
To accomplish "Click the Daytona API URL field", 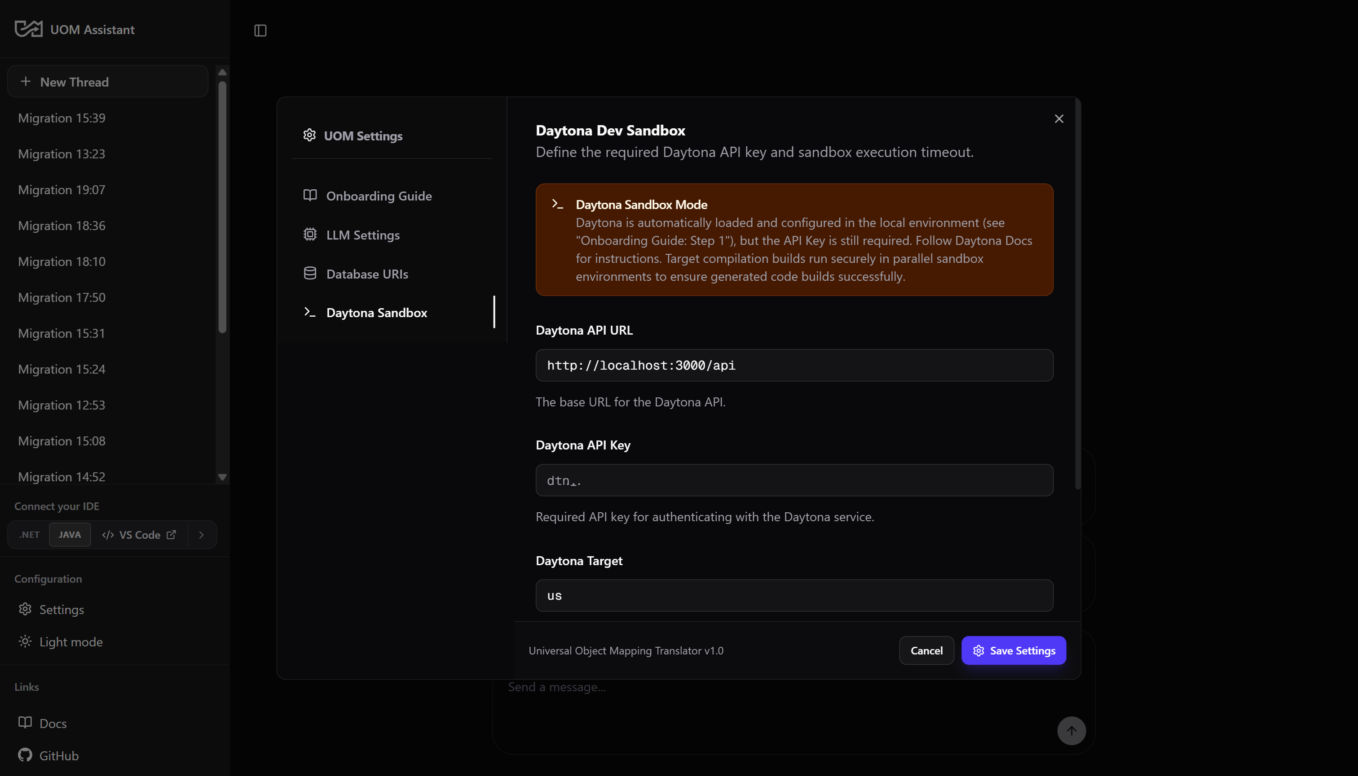I will (794, 365).
